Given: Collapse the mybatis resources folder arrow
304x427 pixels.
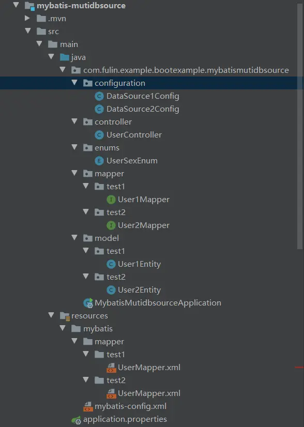Looking at the screenshot, I should (63, 328).
